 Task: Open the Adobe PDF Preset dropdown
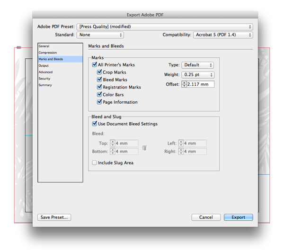pyautogui.click(x=165, y=27)
